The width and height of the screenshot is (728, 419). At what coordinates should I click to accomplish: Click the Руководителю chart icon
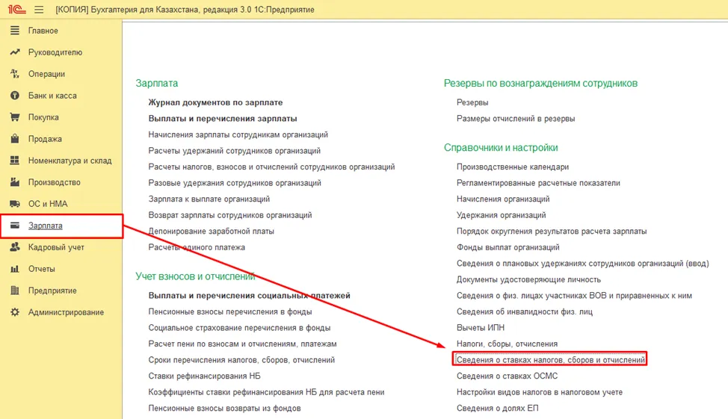pos(15,52)
